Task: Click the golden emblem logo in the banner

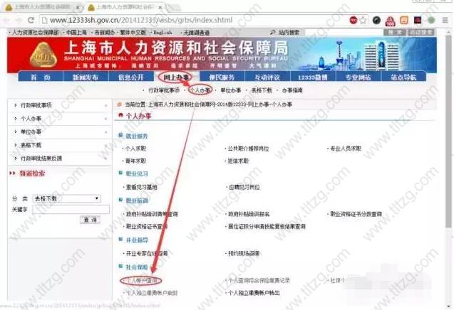Action: 43,55
